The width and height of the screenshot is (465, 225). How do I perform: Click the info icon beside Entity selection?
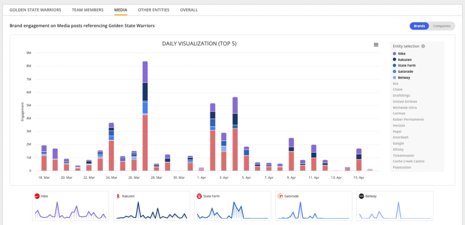pyautogui.click(x=423, y=46)
